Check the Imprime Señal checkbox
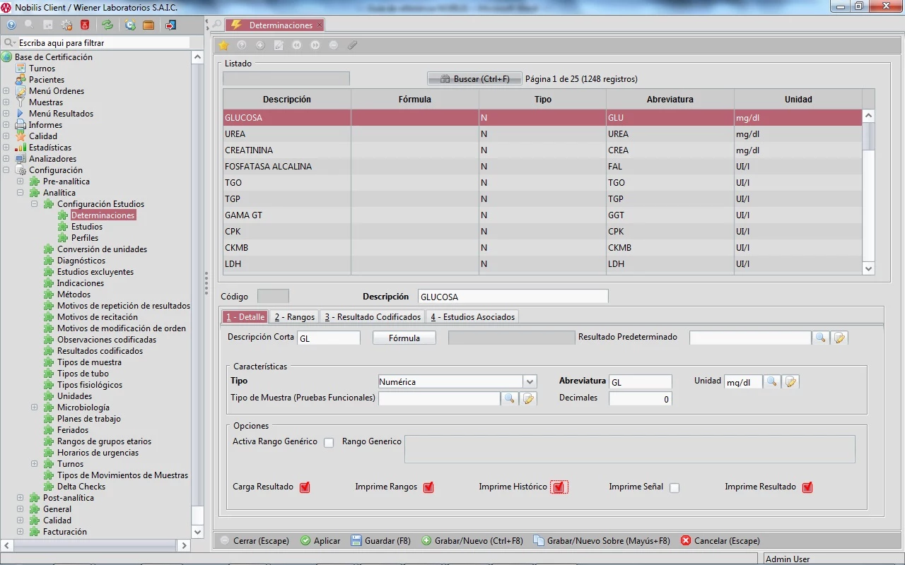905x565 pixels. (x=675, y=487)
